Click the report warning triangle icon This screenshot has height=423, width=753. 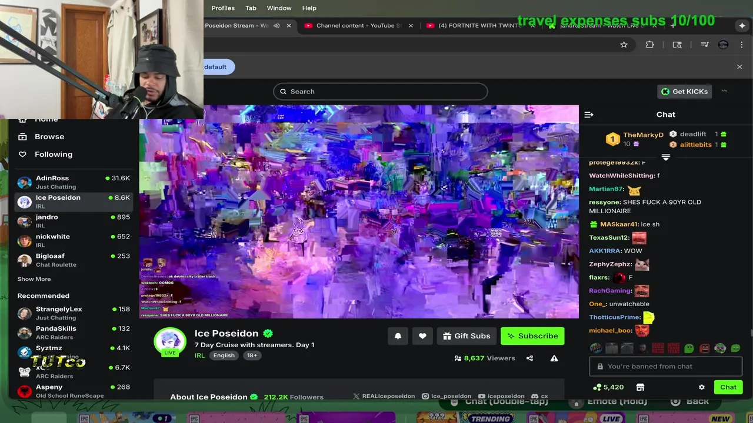[554, 358]
